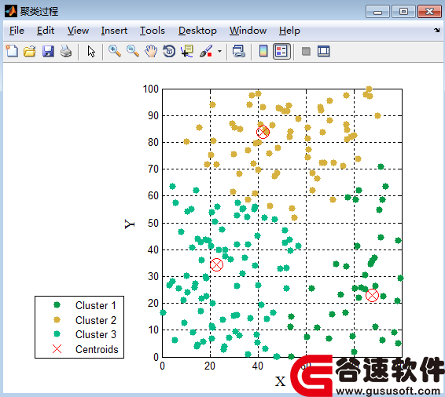Viewport: 445px width, 397px height.
Task: Select the Edit Plot arrow tool
Action: pos(91,52)
